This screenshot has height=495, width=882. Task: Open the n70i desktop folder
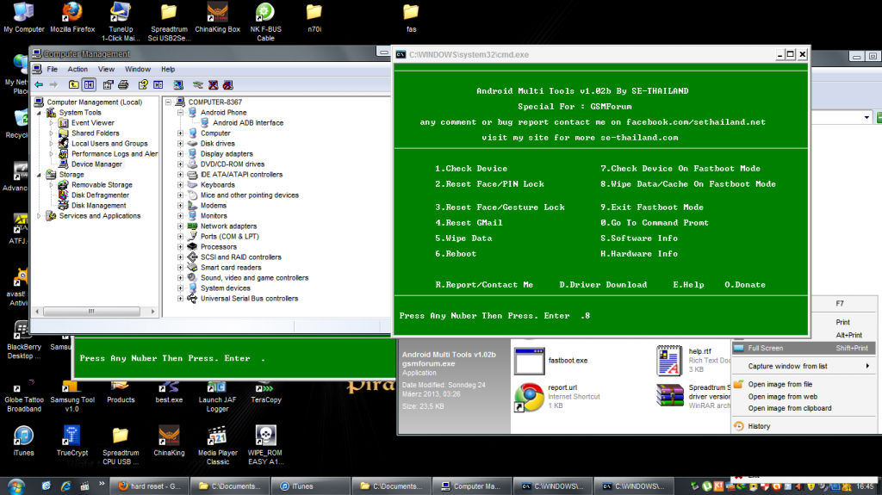pos(314,17)
